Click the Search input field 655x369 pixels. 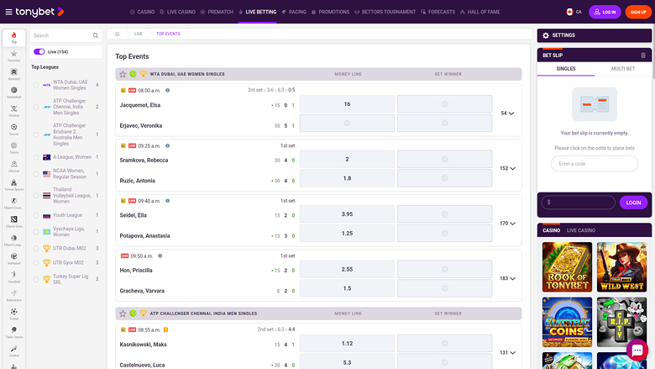coord(63,35)
